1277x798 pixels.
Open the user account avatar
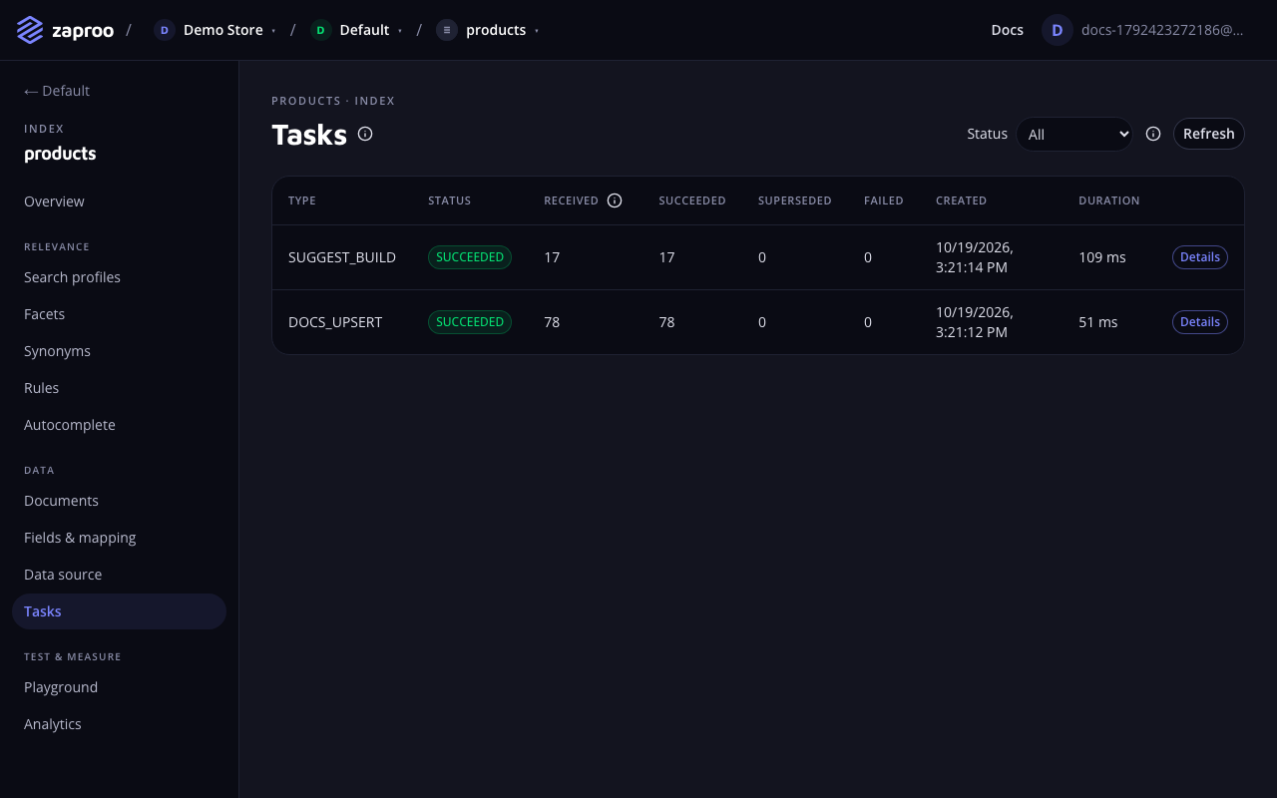pyautogui.click(x=1058, y=30)
